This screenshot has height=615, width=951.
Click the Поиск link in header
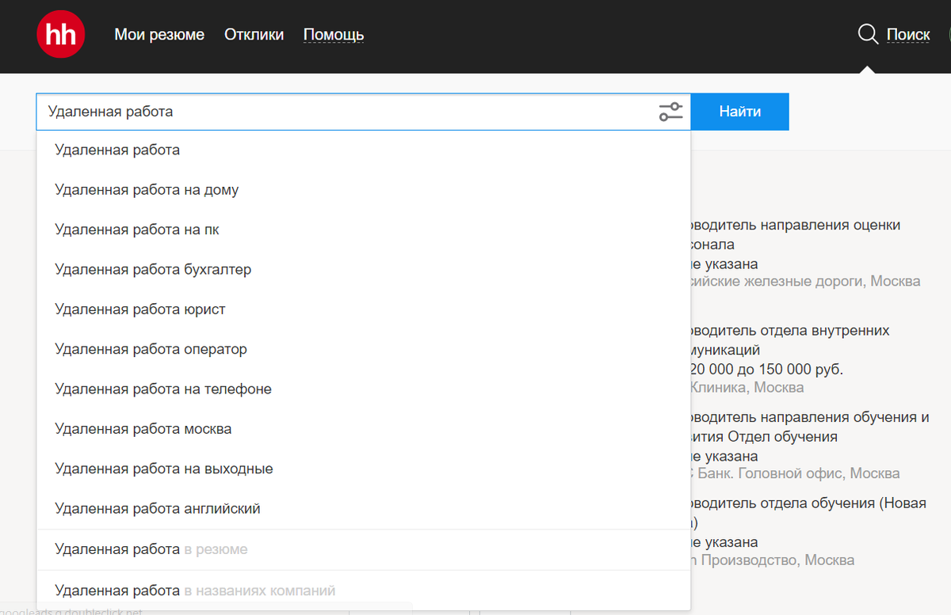908,35
